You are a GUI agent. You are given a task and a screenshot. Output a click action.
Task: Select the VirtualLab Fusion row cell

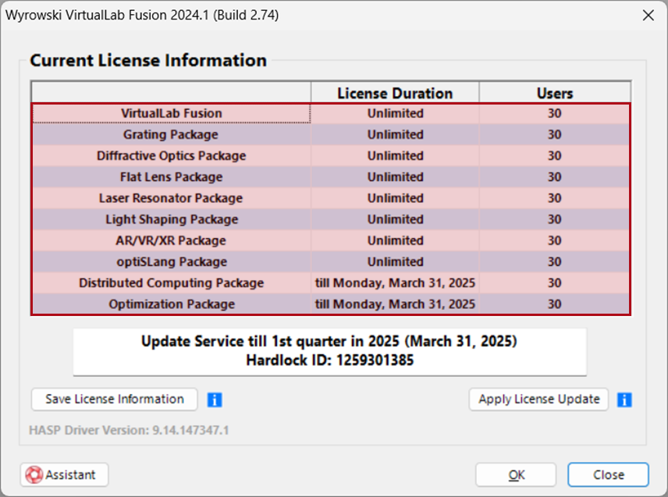click(171, 113)
